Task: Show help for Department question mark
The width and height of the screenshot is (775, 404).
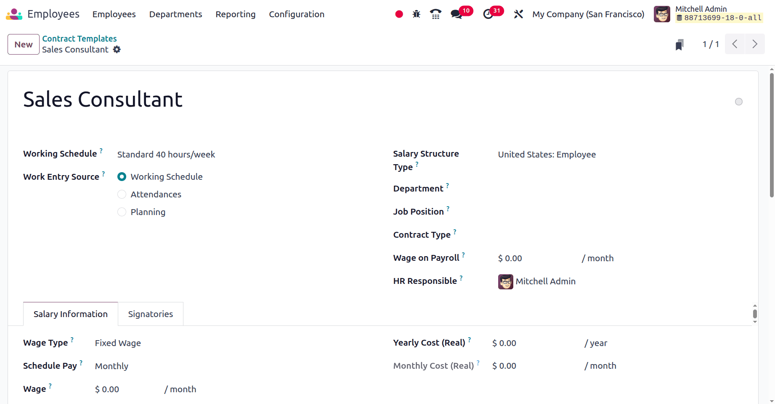Action: (448, 185)
